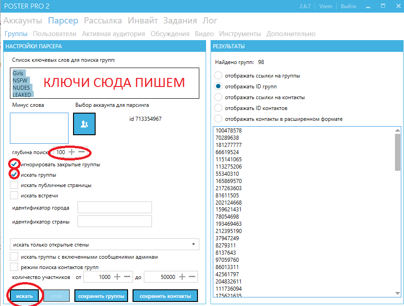Select the Пользователи sub-tab

(x=55, y=34)
